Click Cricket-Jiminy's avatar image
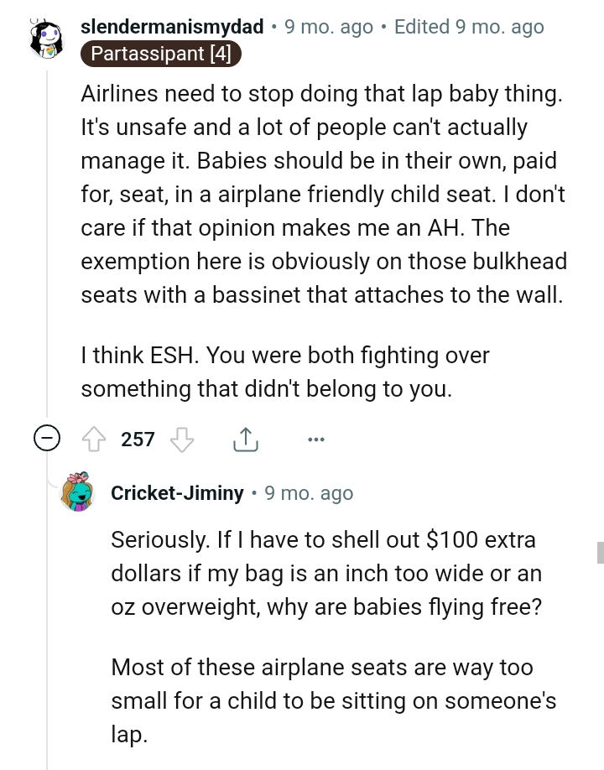Screen dimensions: 604x770 click(78, 493)
